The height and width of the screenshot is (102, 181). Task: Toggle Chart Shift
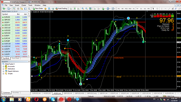99,9
